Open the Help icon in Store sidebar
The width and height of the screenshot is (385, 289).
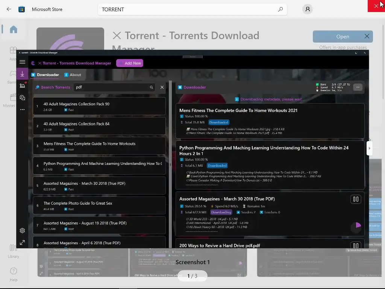click(13, 274)
